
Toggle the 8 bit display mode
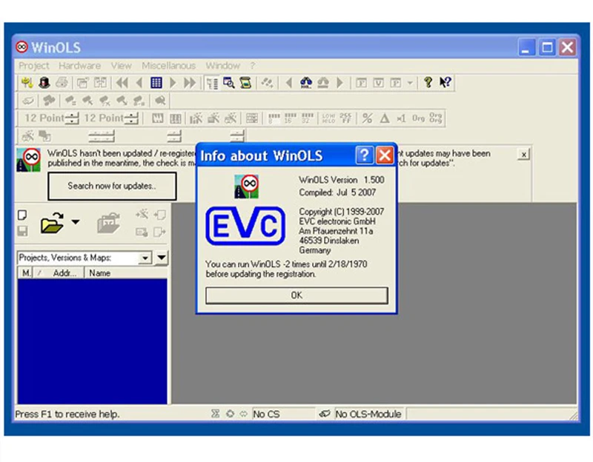pos(274,118)
